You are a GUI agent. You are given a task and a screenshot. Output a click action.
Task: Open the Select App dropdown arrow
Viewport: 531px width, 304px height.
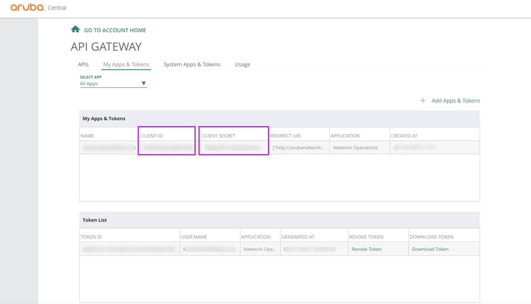point(144,83)
